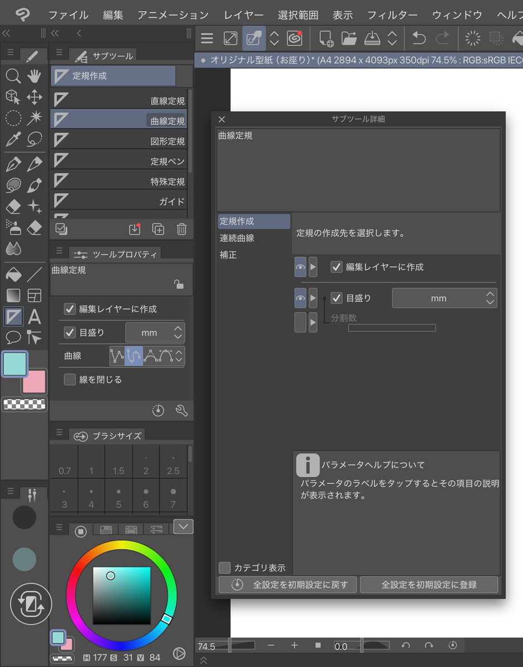Select the Blend tool
The width and height of the screenshot is (523, 667).
coord(13,248)
